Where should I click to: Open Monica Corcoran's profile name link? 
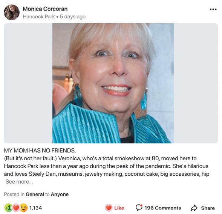45,9
